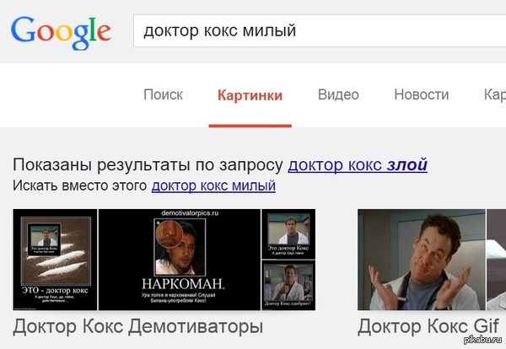506x349 pixels.
Task: Go to the Новости tab
Action: (421, 94)
